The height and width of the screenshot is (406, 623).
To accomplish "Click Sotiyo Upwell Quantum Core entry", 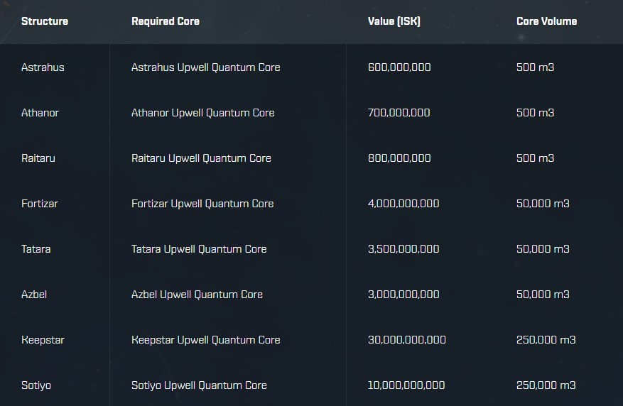I will tap(199, 385).
